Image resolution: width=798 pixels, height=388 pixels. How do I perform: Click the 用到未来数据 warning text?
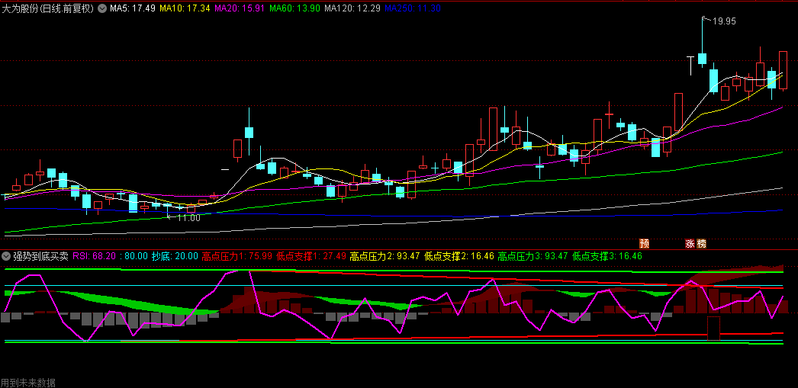(28, 383)
